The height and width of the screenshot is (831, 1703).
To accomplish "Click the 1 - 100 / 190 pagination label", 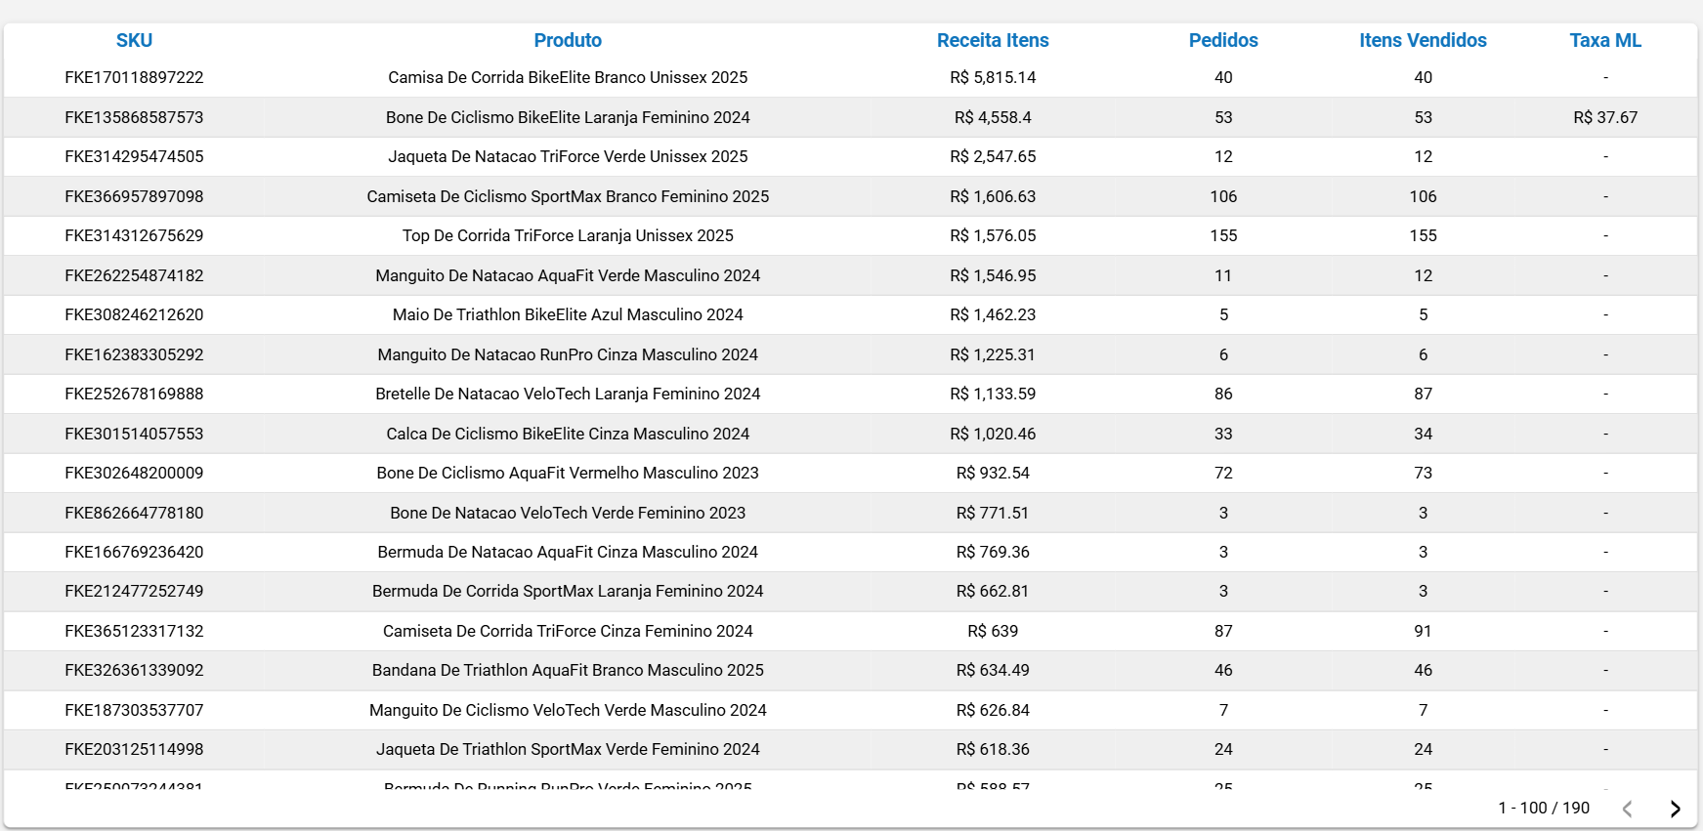I will (x=1543, y=808).
